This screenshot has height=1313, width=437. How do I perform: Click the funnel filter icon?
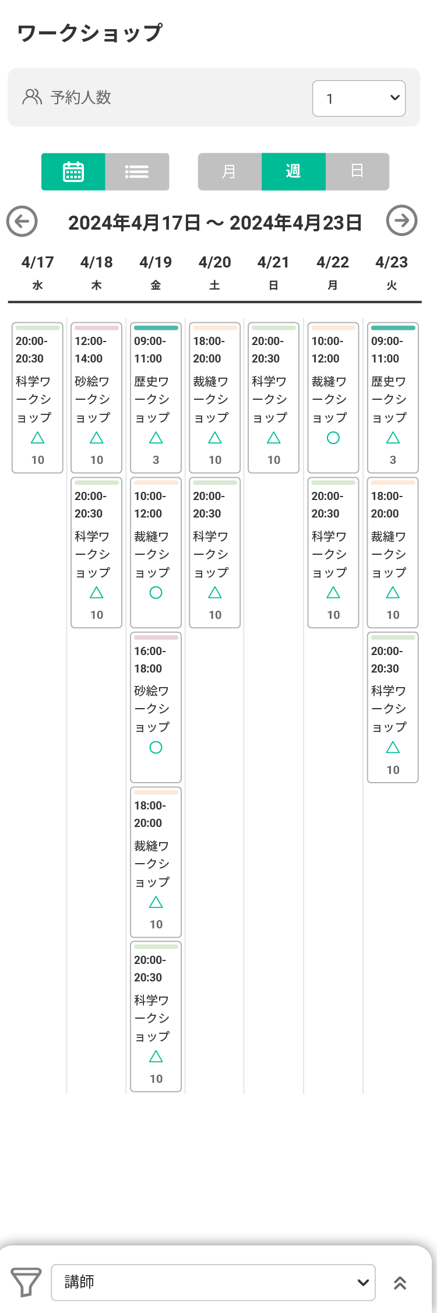26,1282
